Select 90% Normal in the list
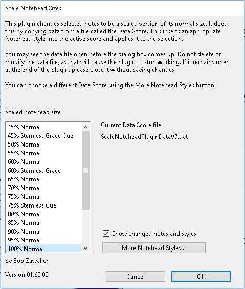 [44, 231]
